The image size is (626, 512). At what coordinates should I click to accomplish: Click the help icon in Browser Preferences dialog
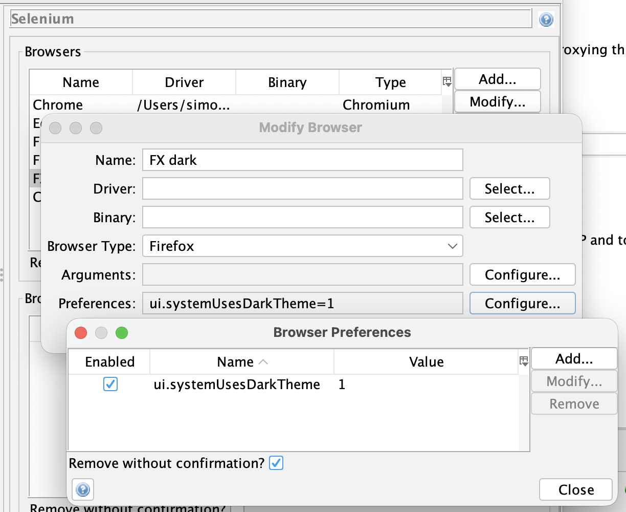[82, 489]
